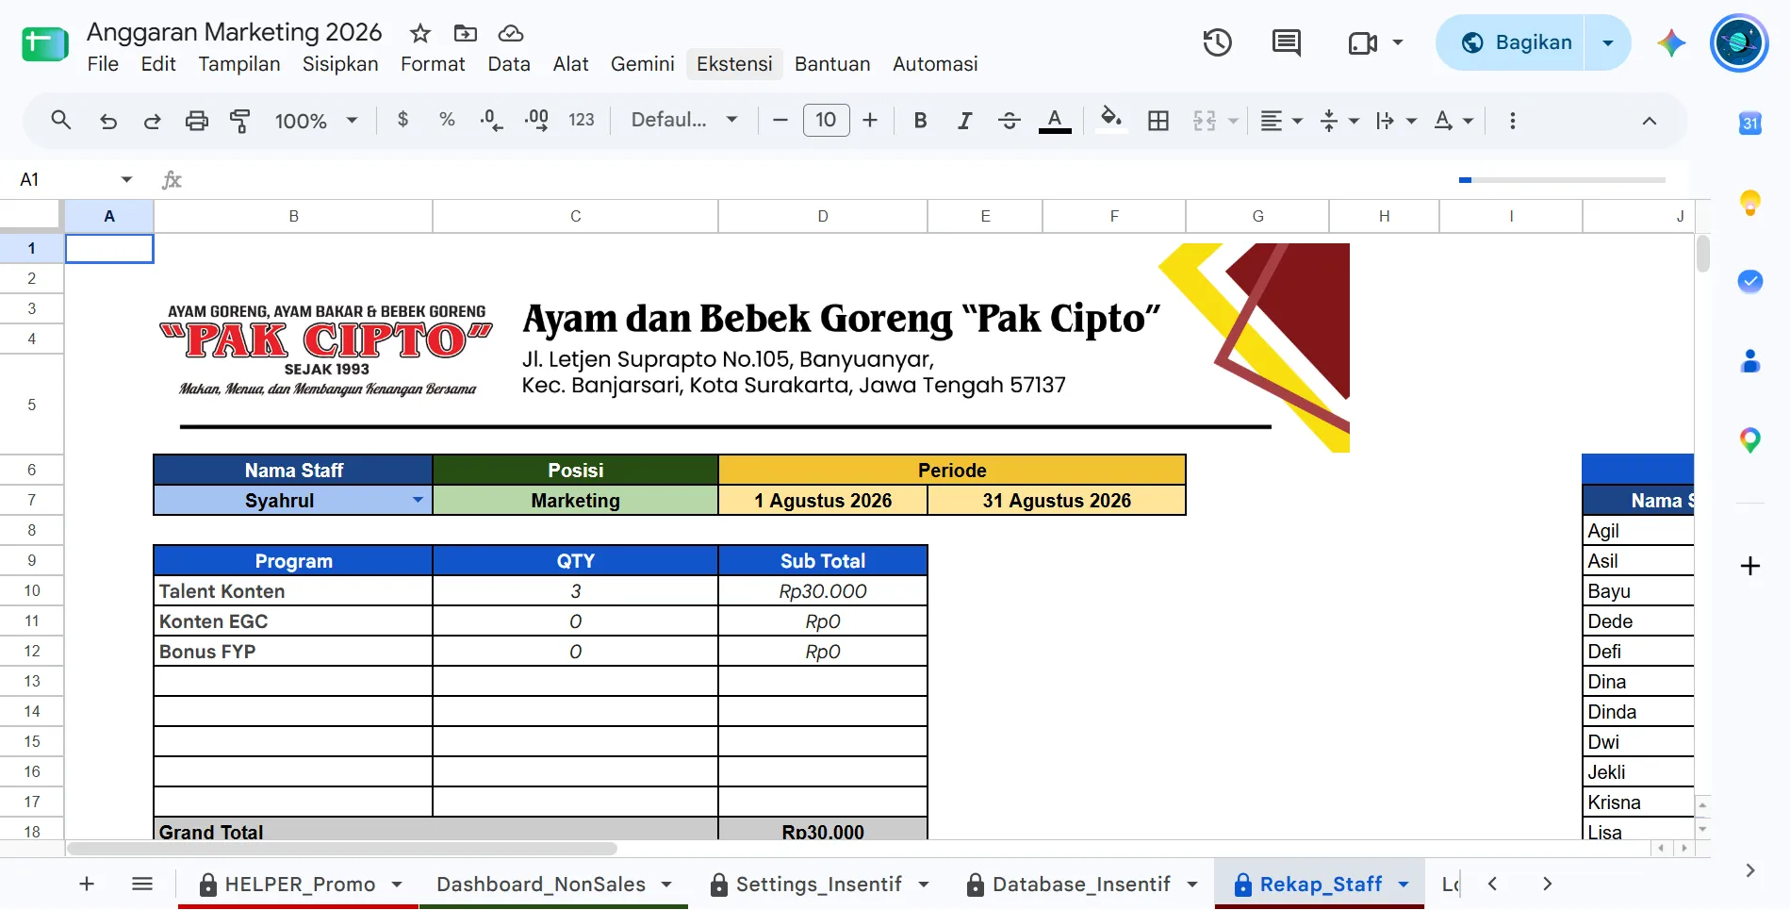Screen dimensions: 1790x910
Task: Click the redo arrow icon
Action: (152, 121)
